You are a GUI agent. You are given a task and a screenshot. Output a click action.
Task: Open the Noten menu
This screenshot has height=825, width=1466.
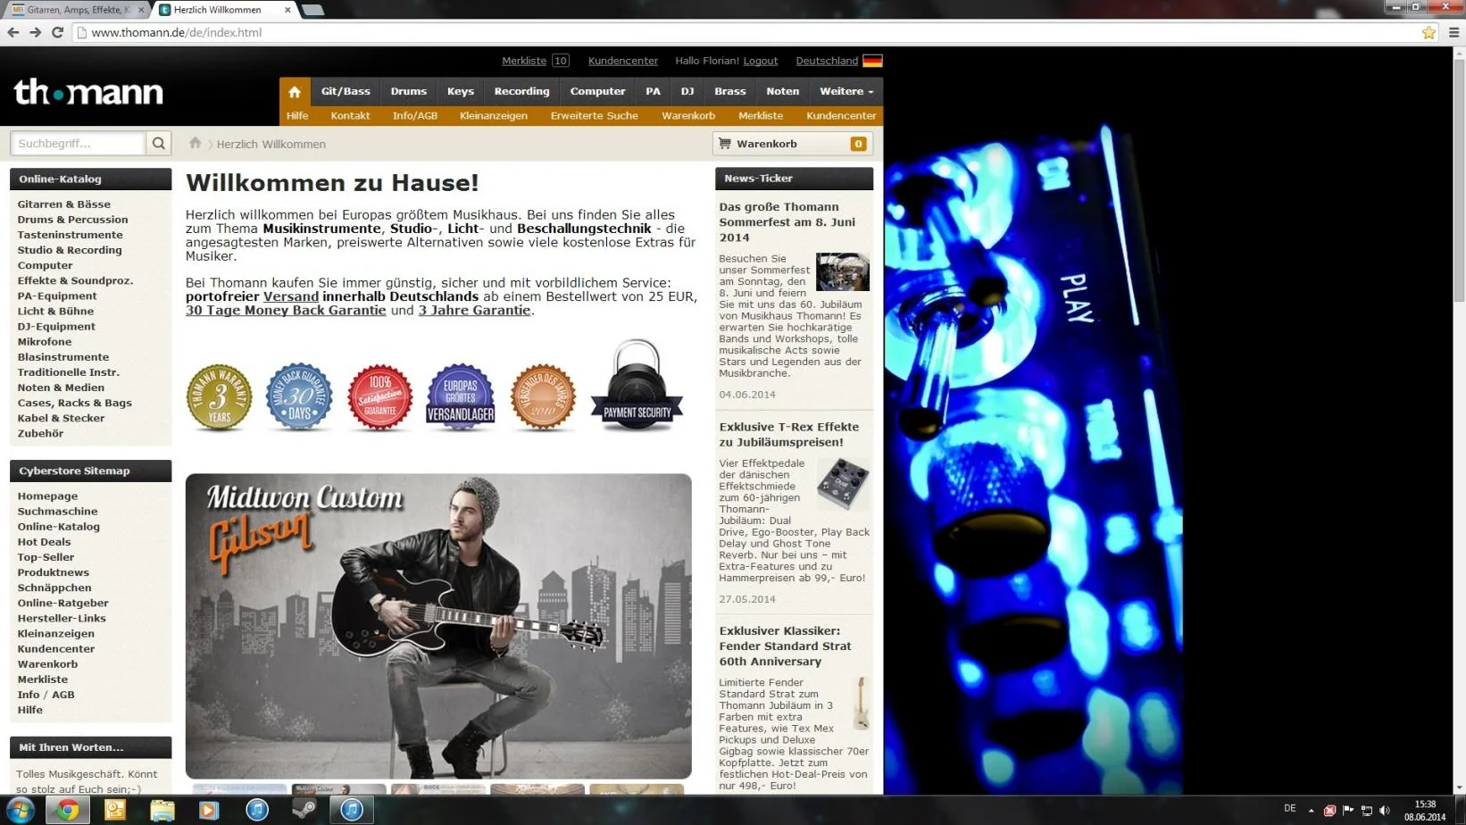point(782,91)
